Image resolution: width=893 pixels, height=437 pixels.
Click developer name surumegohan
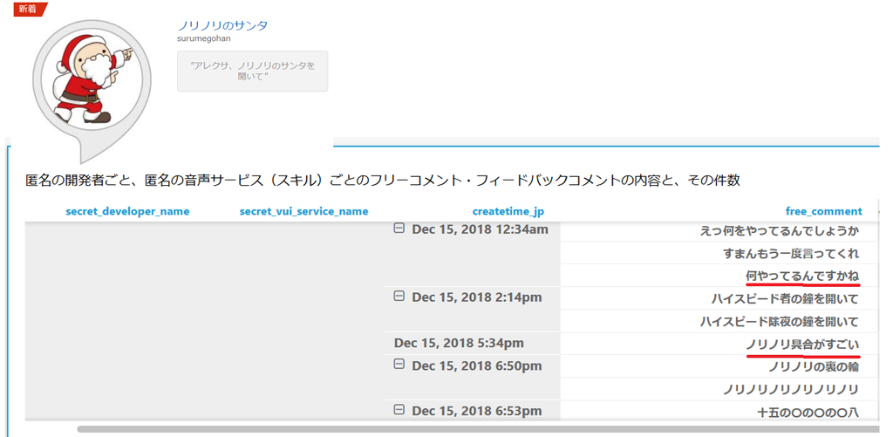coord(203,38)
